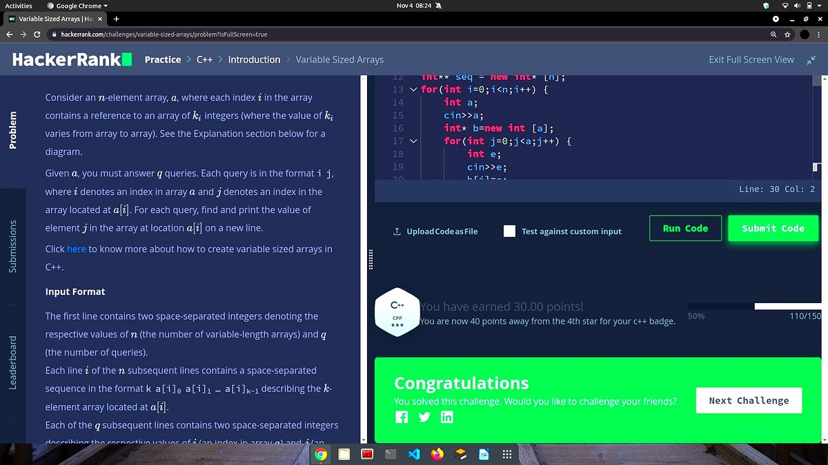828x465 pixels.
Task: Share on Facebook icon
Action: coord(402,417)
